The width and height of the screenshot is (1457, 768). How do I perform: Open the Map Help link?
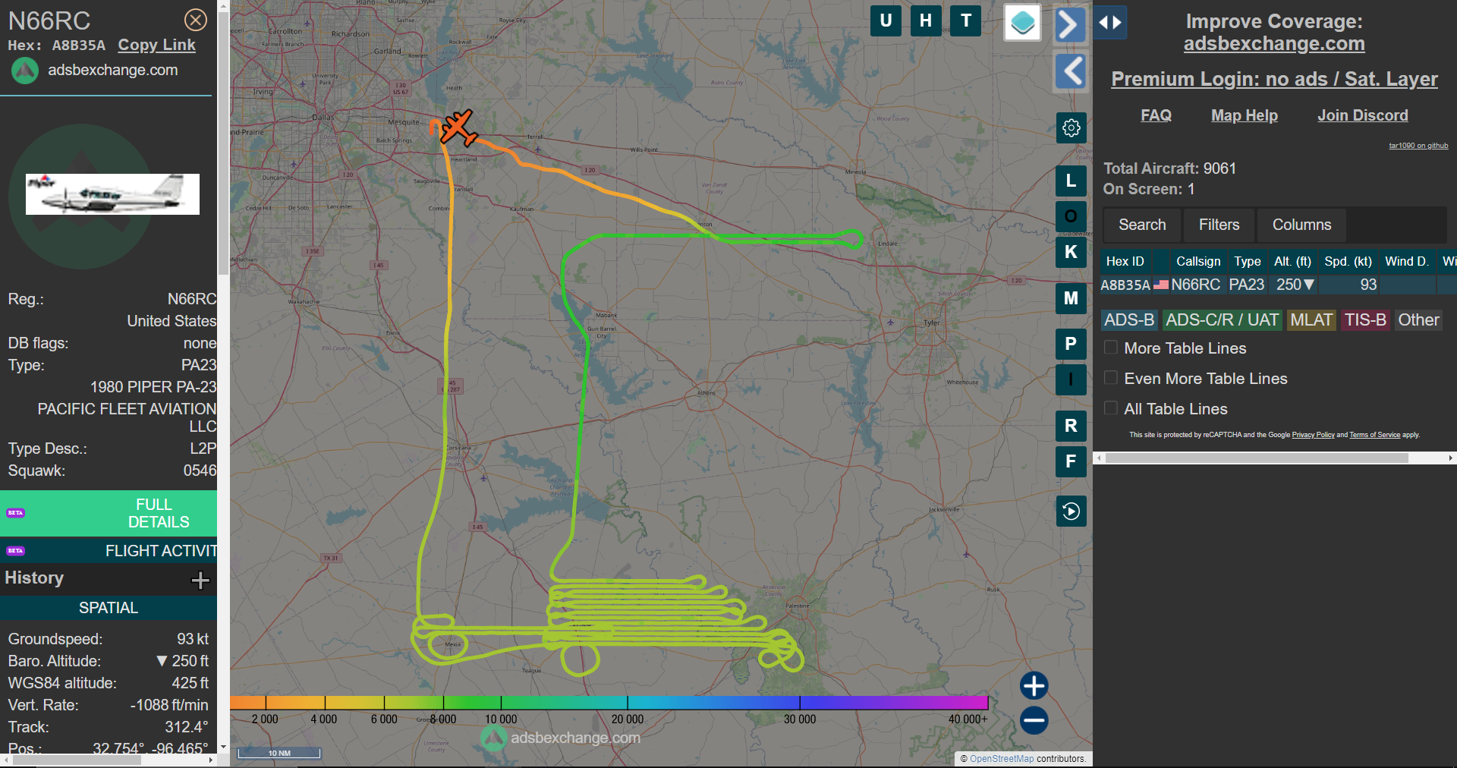point(1245,115)
